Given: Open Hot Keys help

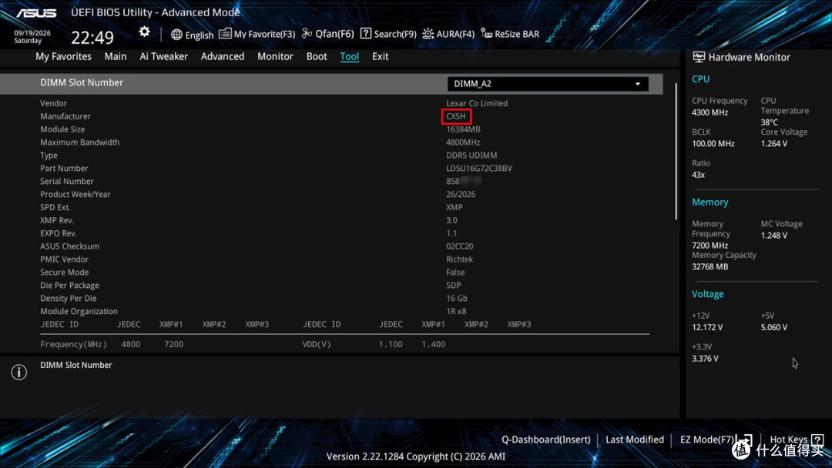Looking at the screenshot, I should 789,440.
